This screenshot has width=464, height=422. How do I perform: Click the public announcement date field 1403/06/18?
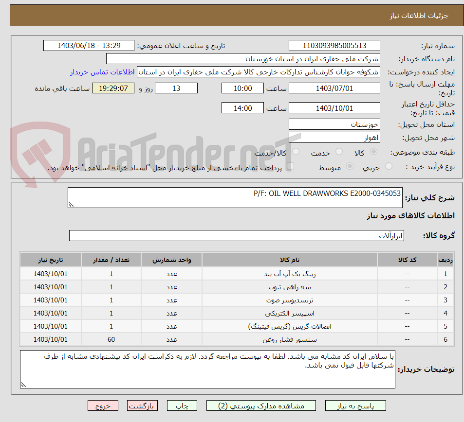89,46
